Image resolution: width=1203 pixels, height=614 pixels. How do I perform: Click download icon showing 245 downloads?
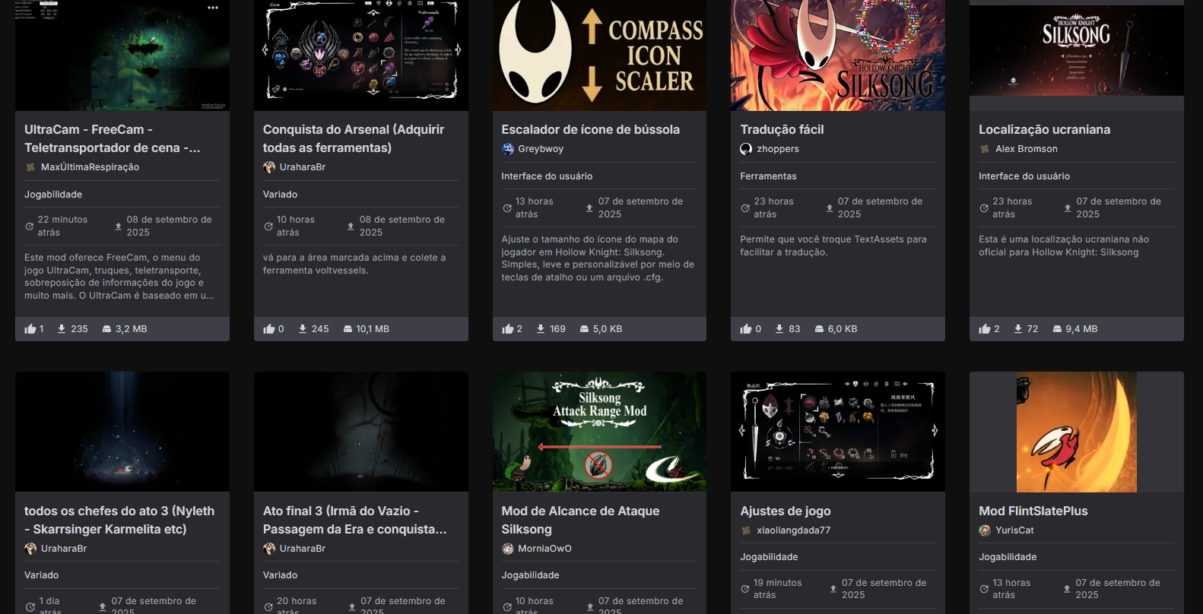(303, 329)
